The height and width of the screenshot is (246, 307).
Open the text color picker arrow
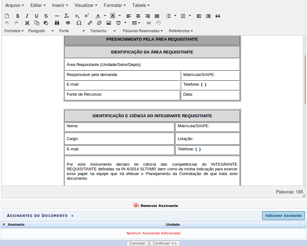(x=105, y=16)
